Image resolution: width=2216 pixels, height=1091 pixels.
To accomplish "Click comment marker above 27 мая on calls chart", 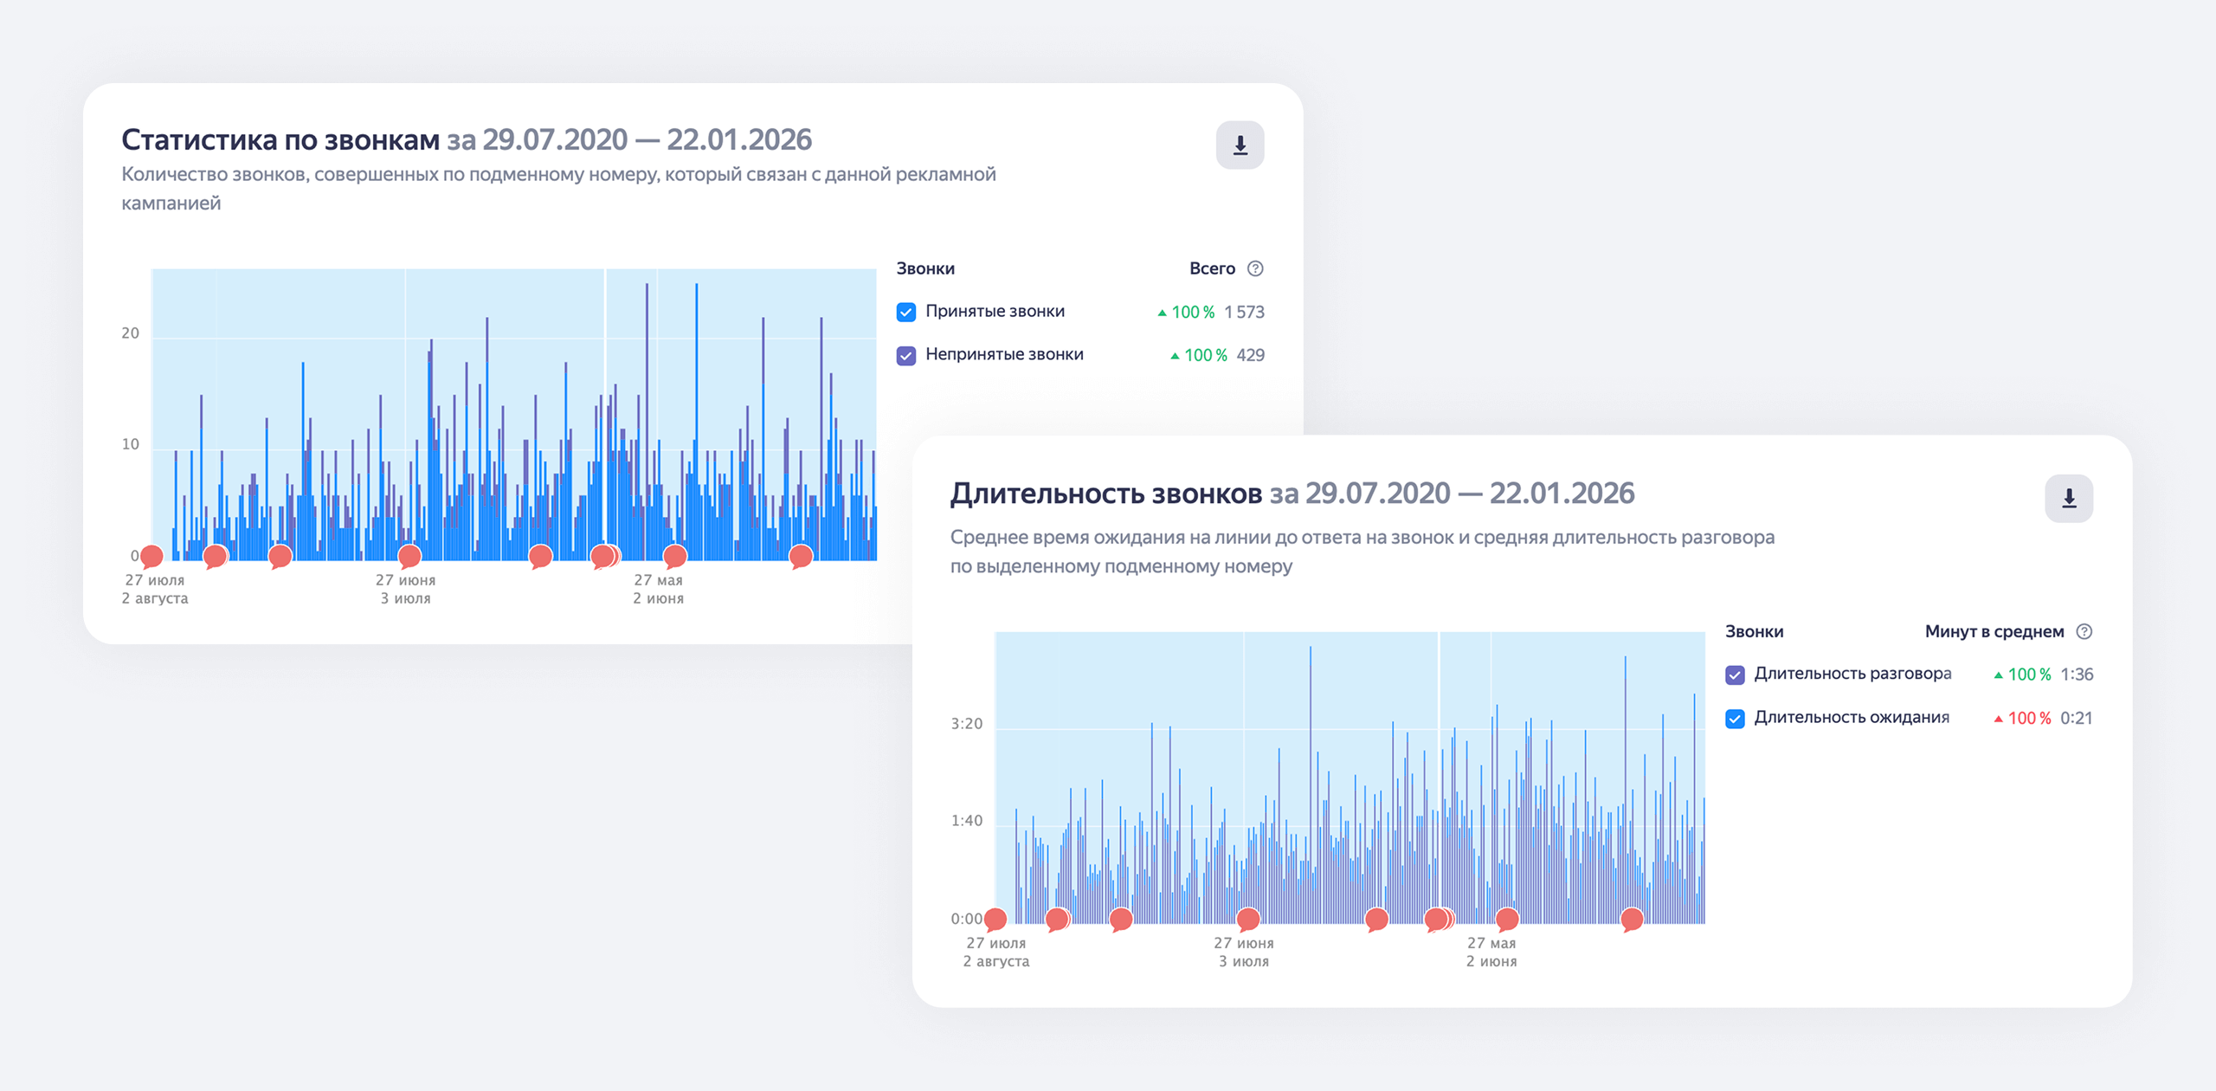I will coord(674,556).
